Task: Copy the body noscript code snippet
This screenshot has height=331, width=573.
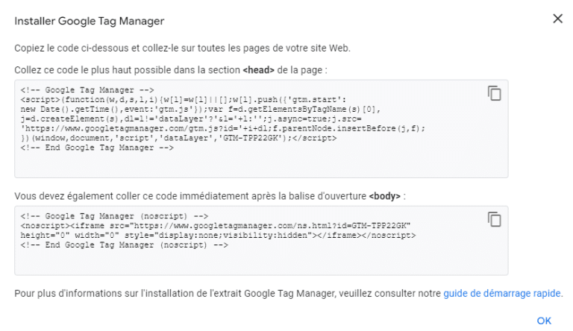Action: 494,219
